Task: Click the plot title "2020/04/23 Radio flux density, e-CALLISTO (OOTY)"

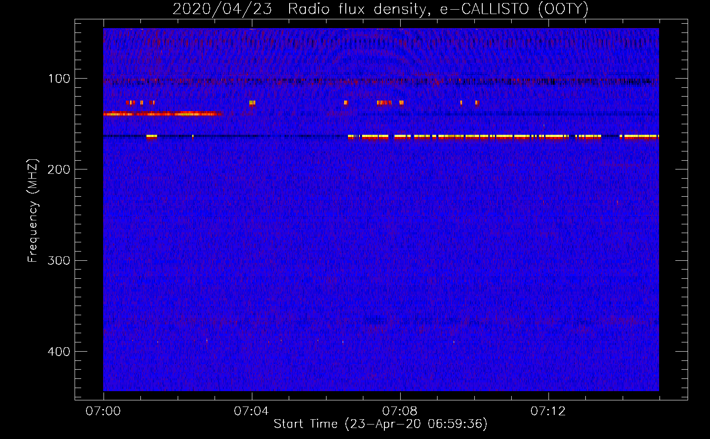Action: coord(380,9)
